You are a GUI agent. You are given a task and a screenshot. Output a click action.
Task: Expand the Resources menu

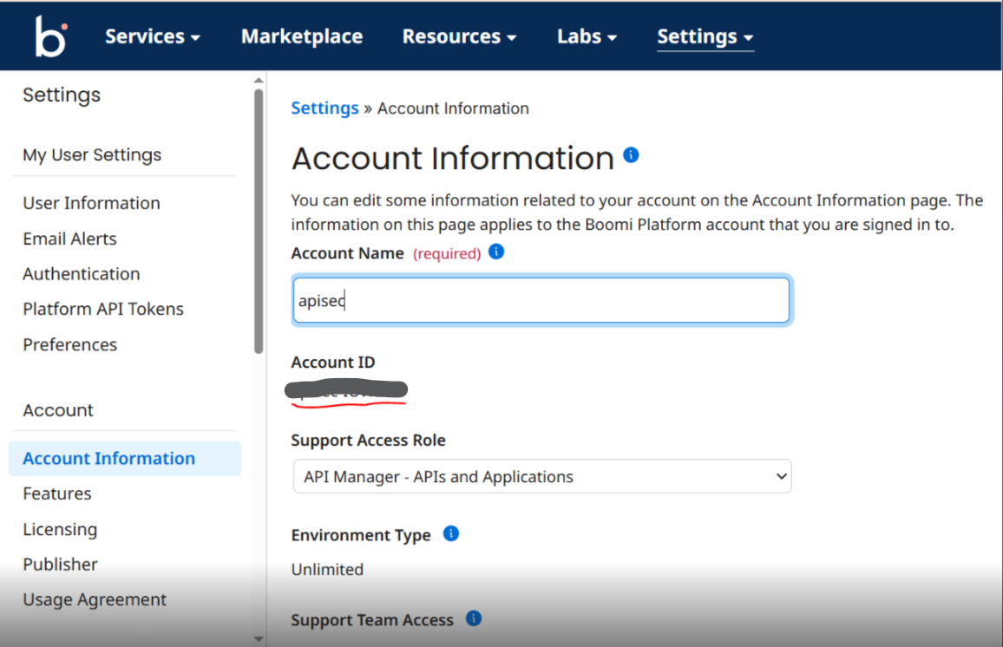[x=459, y=36]
